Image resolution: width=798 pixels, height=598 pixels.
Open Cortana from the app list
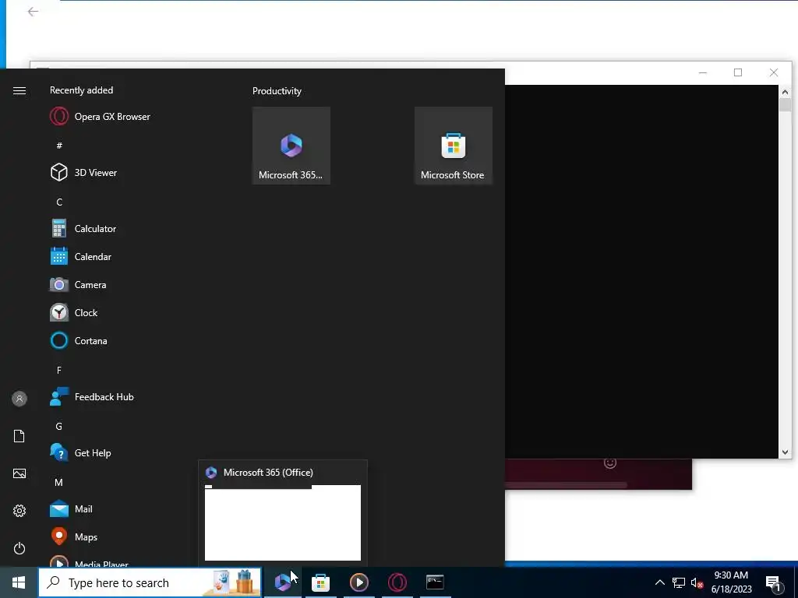click(79, 341)
